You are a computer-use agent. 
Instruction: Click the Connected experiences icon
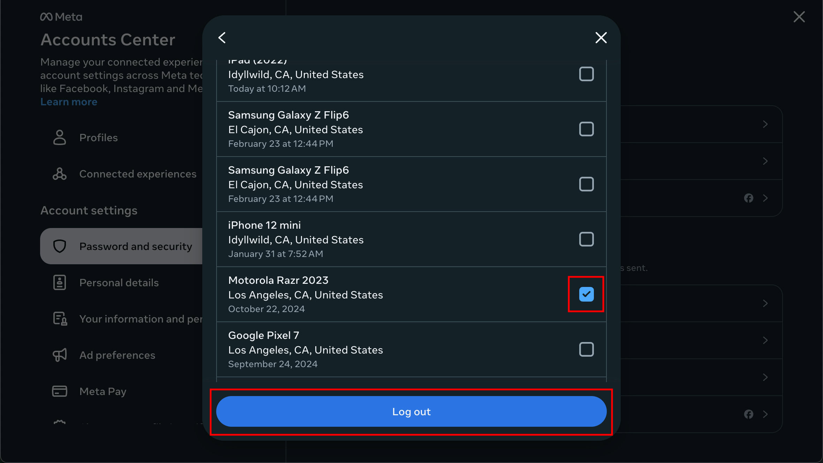point(59,174)
